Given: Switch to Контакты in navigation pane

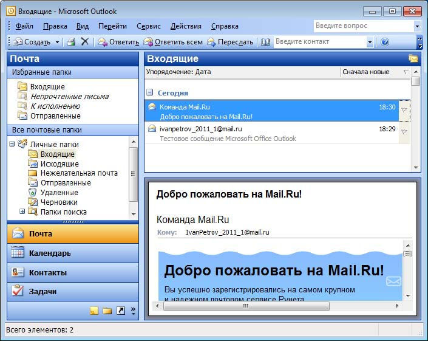Looking at the screenshot, I should (x=73, y=272).
